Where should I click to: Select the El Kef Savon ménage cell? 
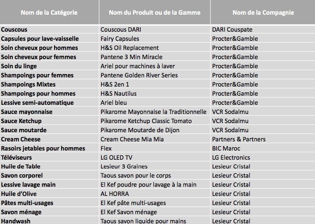tap(154, 212)
